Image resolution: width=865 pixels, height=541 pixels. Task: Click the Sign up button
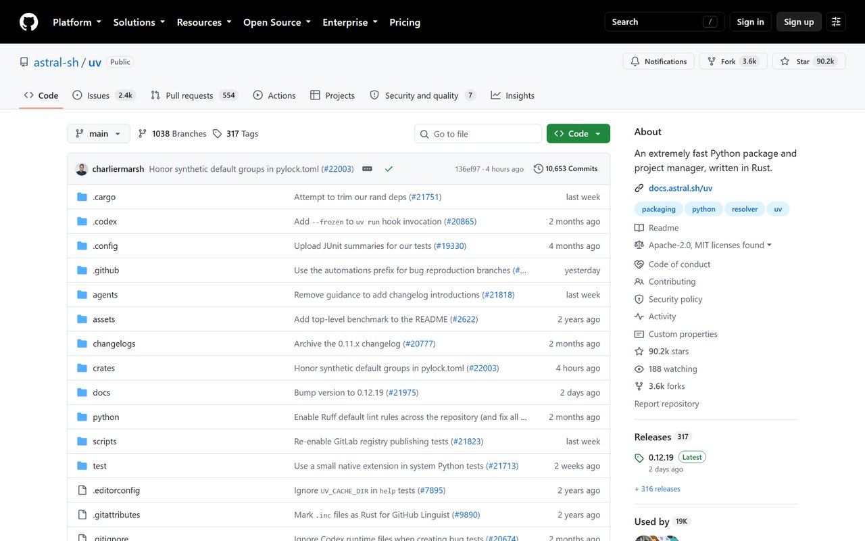799,22
